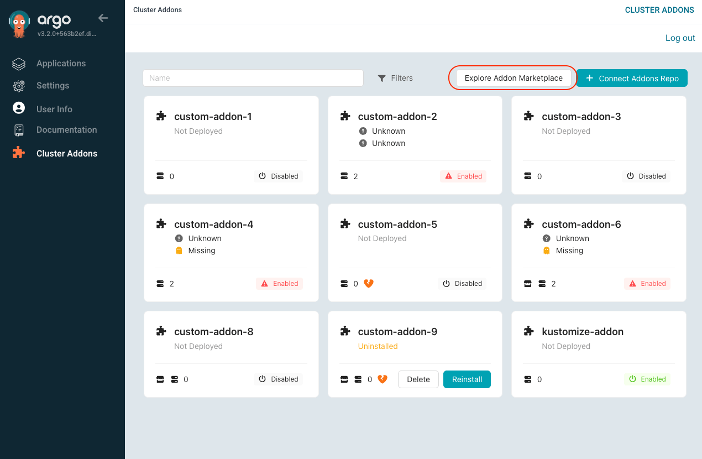Reinstall the custom-addon-9 addon

tap(467, 379)
